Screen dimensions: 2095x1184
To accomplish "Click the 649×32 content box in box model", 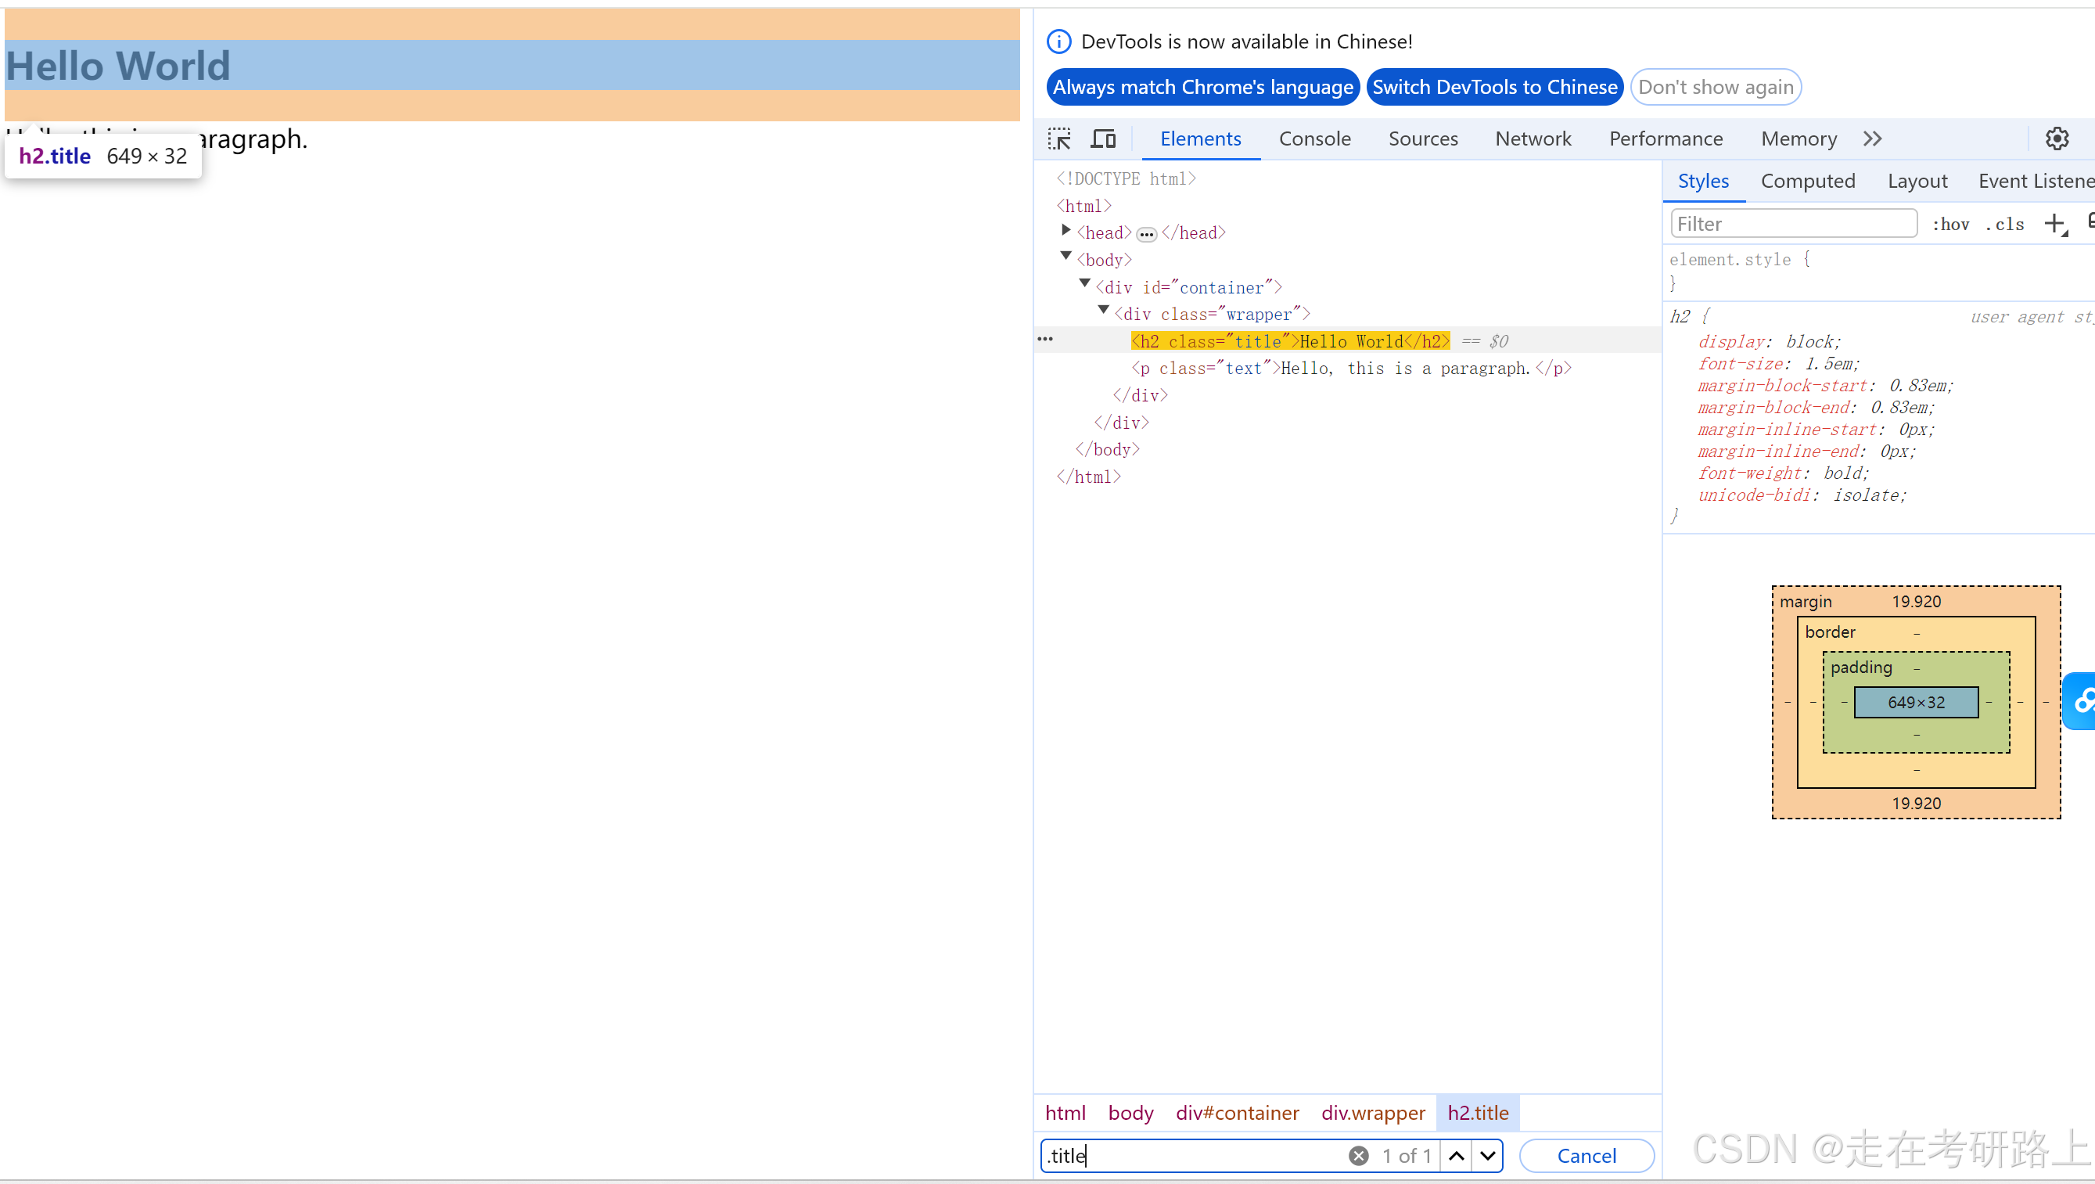I will [1915, 702].
